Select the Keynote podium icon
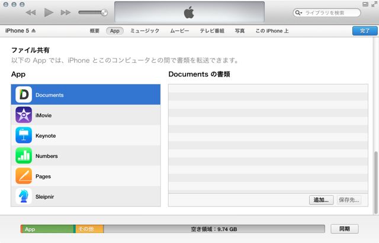 24,135
